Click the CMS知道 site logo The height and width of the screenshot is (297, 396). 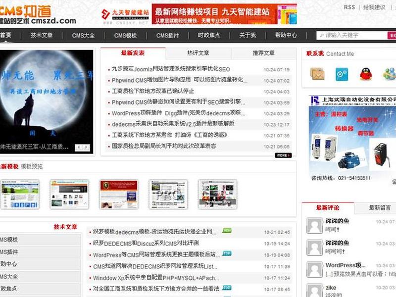point(38,15)
